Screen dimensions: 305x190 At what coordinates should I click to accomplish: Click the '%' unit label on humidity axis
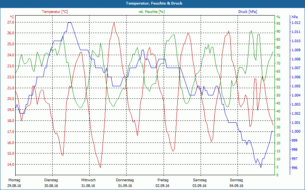click(x=278, y=17)
